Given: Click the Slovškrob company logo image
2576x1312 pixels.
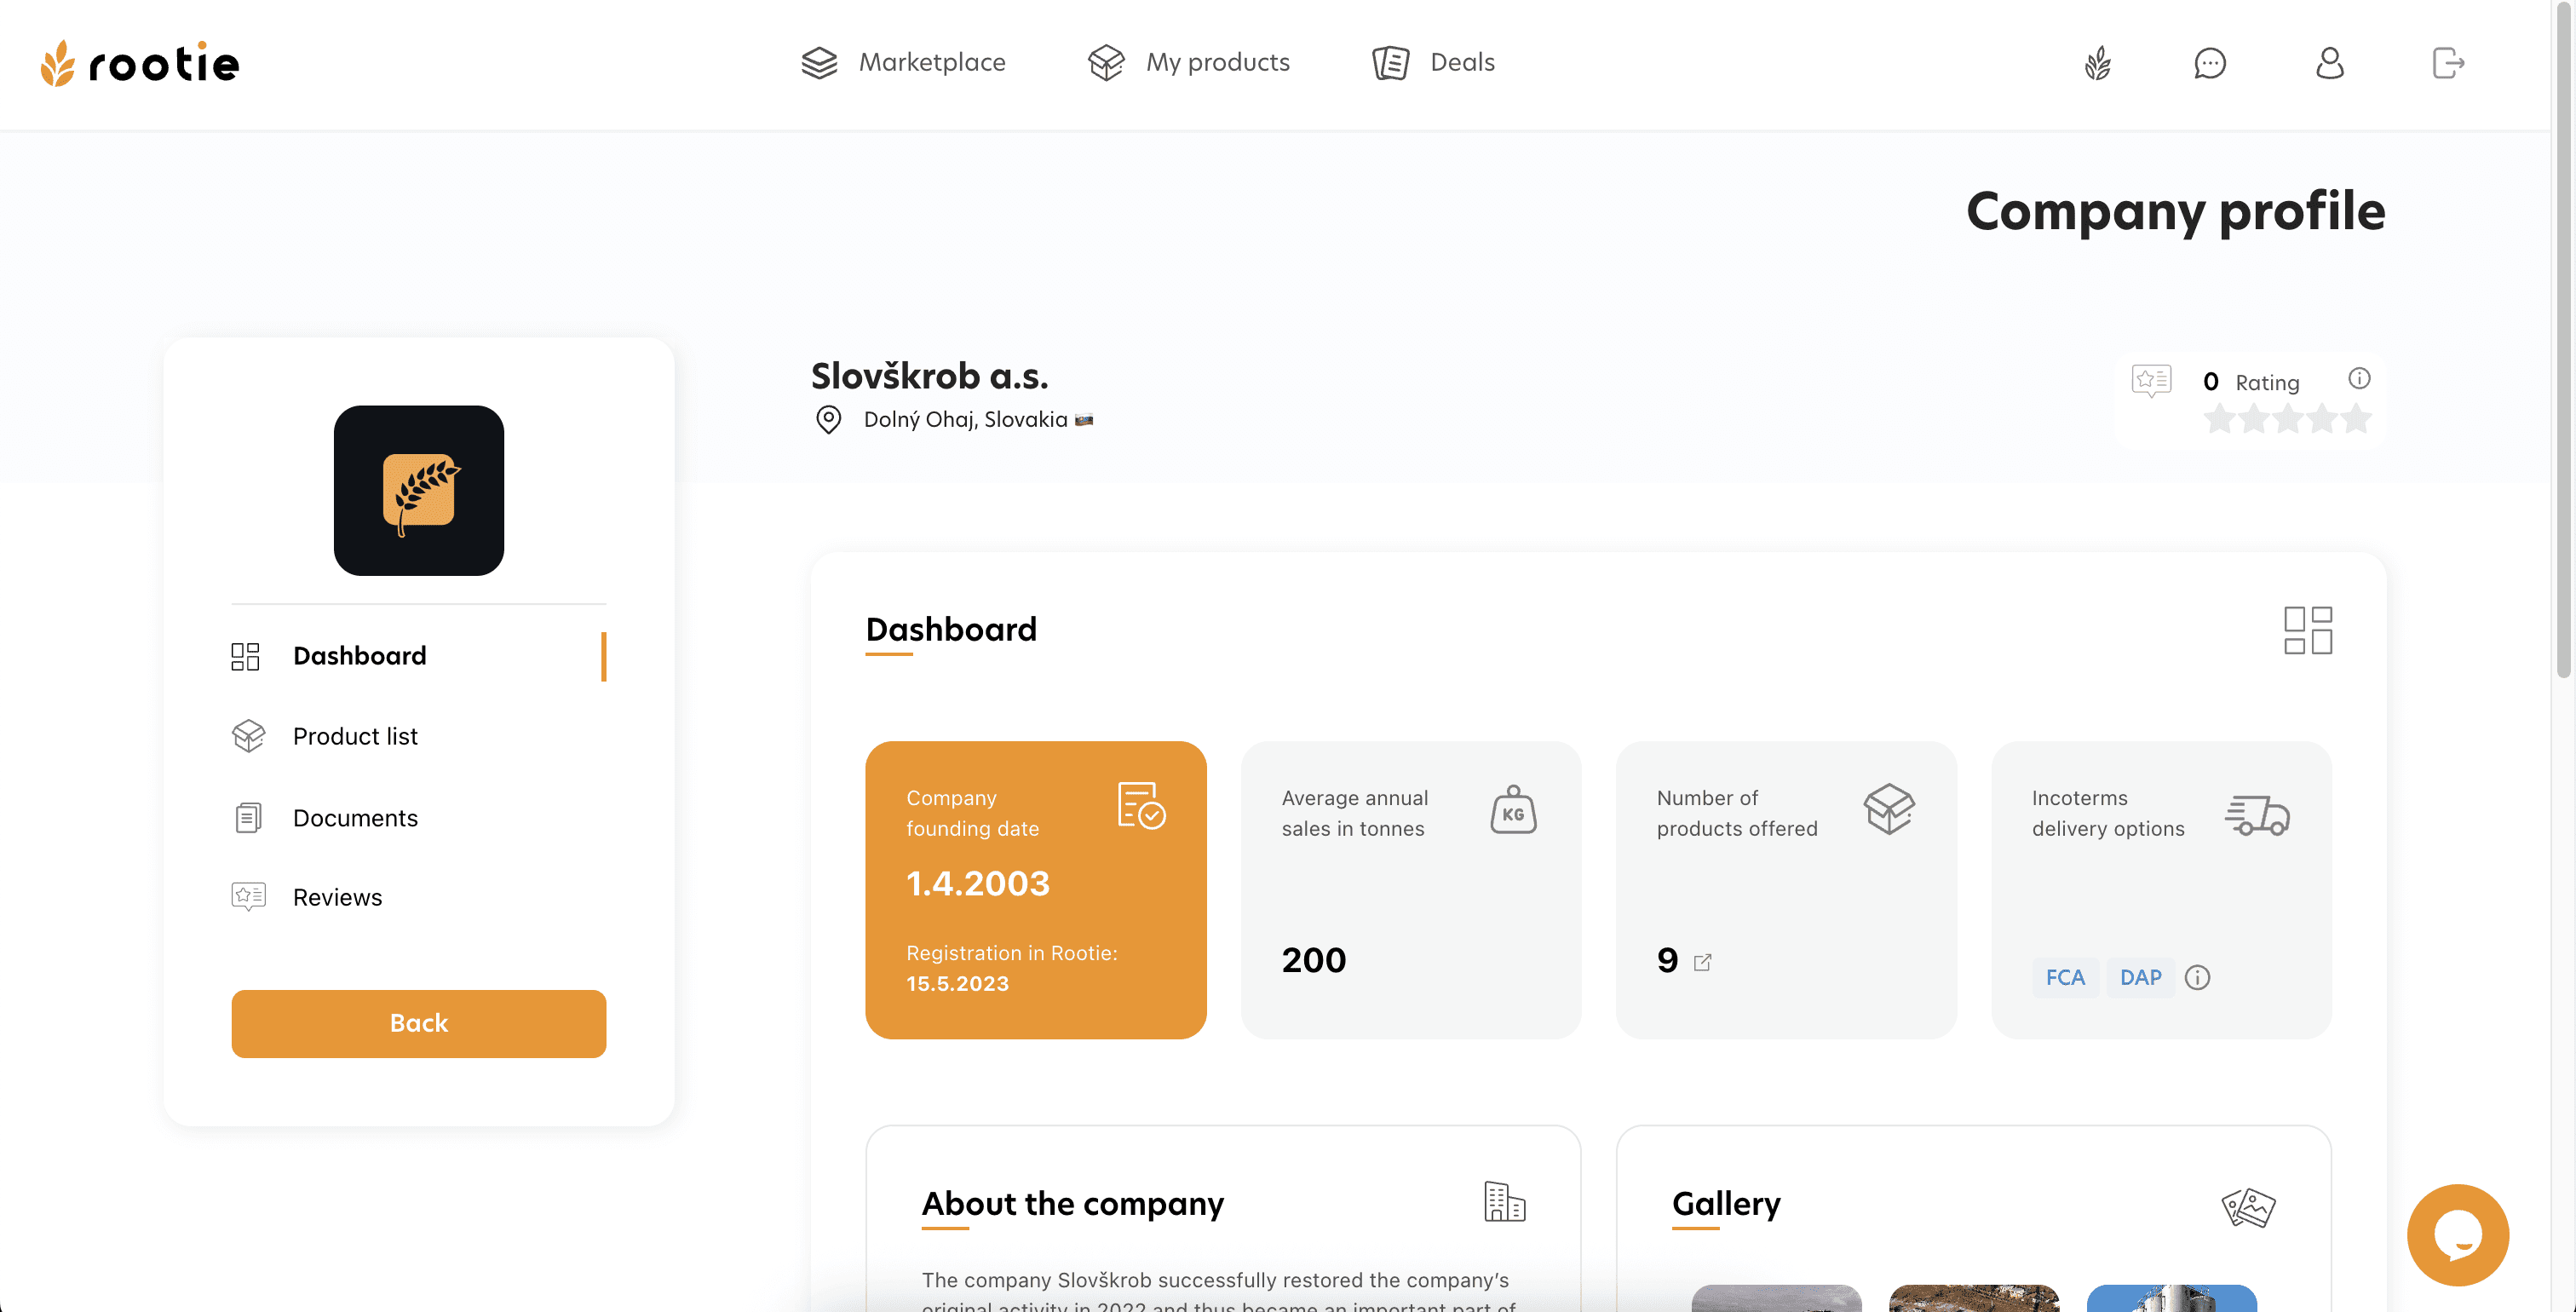Looking at the screenshot, I should click(419, 490).
